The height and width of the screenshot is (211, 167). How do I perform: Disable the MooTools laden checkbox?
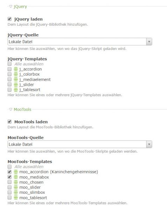tap(9, 122)
